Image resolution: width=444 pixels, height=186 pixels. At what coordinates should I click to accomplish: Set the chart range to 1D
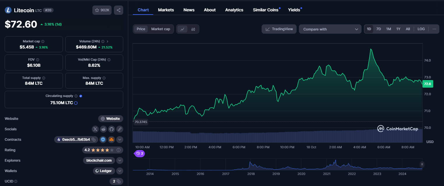(x=369, y=29)
